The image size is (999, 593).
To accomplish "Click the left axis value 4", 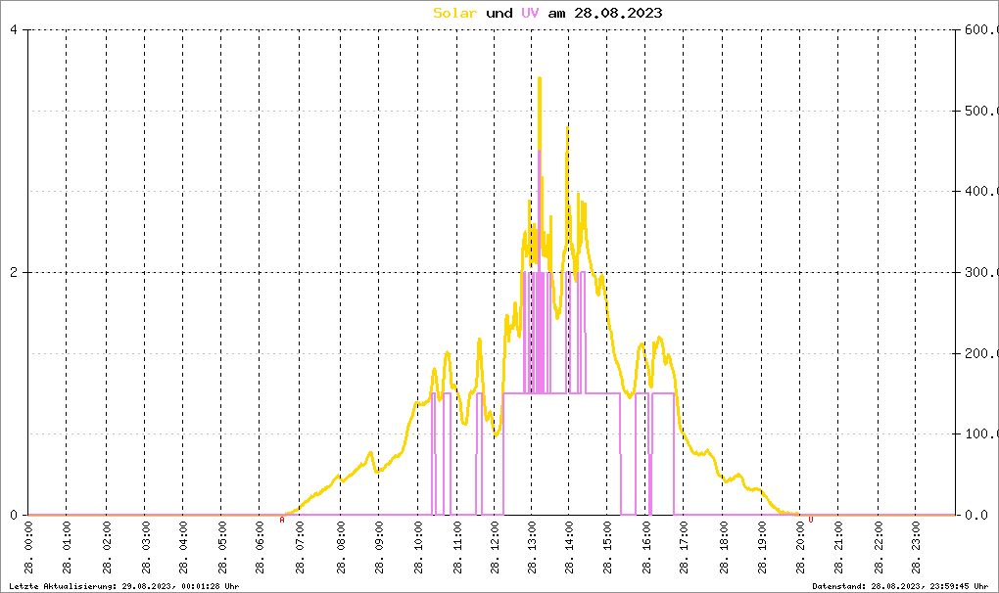I will point(14,30).
